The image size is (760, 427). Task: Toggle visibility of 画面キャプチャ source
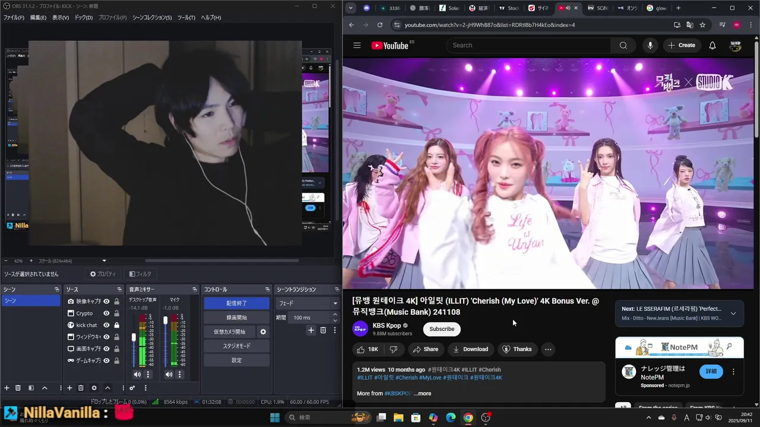click(x=107, y=349)
